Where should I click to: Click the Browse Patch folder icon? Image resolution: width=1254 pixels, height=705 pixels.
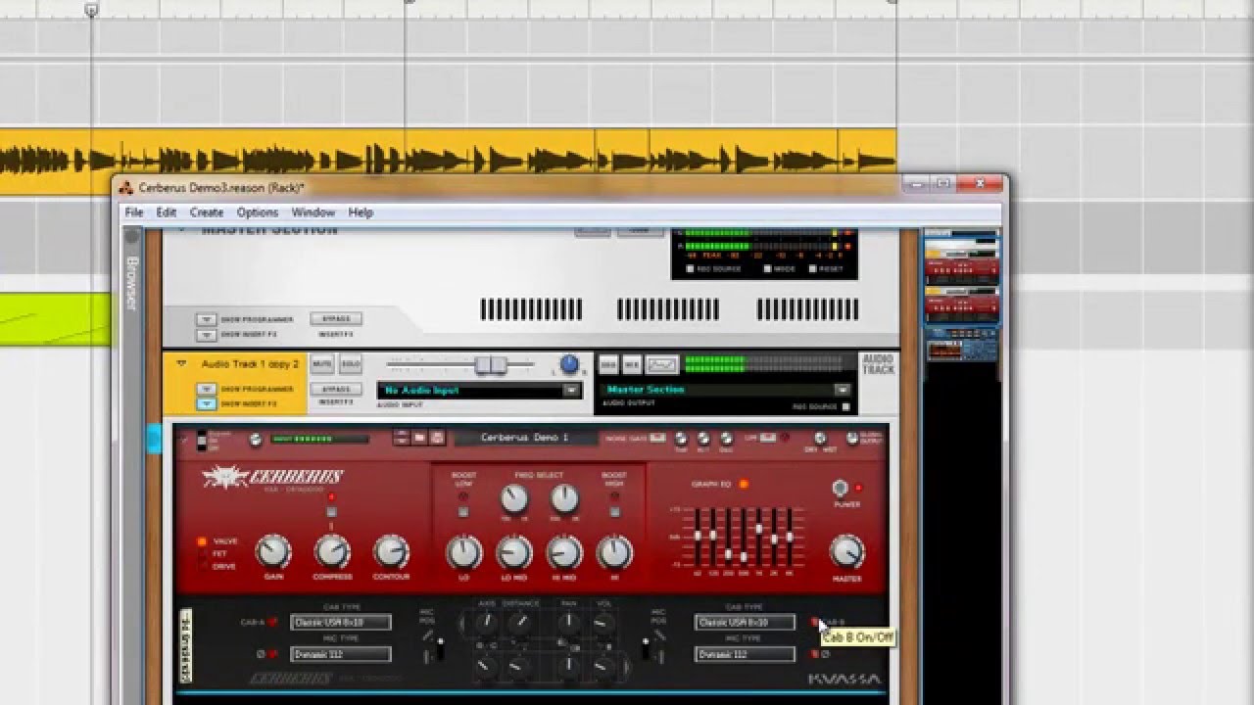[419, 438]
